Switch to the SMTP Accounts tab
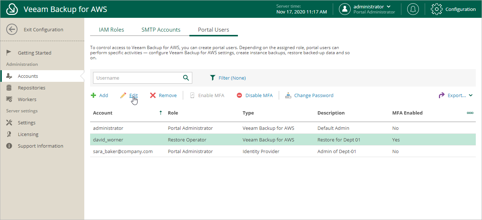482x220 pixels. (x=161, y=30)
